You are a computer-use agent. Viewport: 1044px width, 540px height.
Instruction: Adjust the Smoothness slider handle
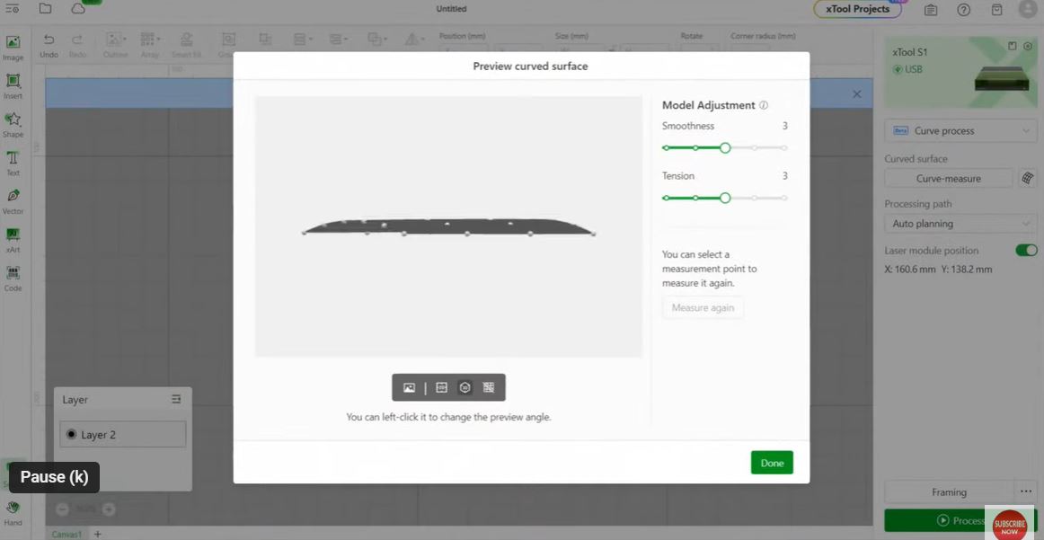(725, 147)
